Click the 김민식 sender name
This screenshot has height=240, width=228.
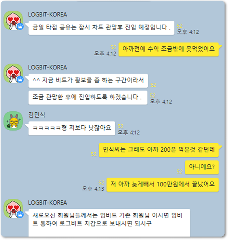point(36,115)
